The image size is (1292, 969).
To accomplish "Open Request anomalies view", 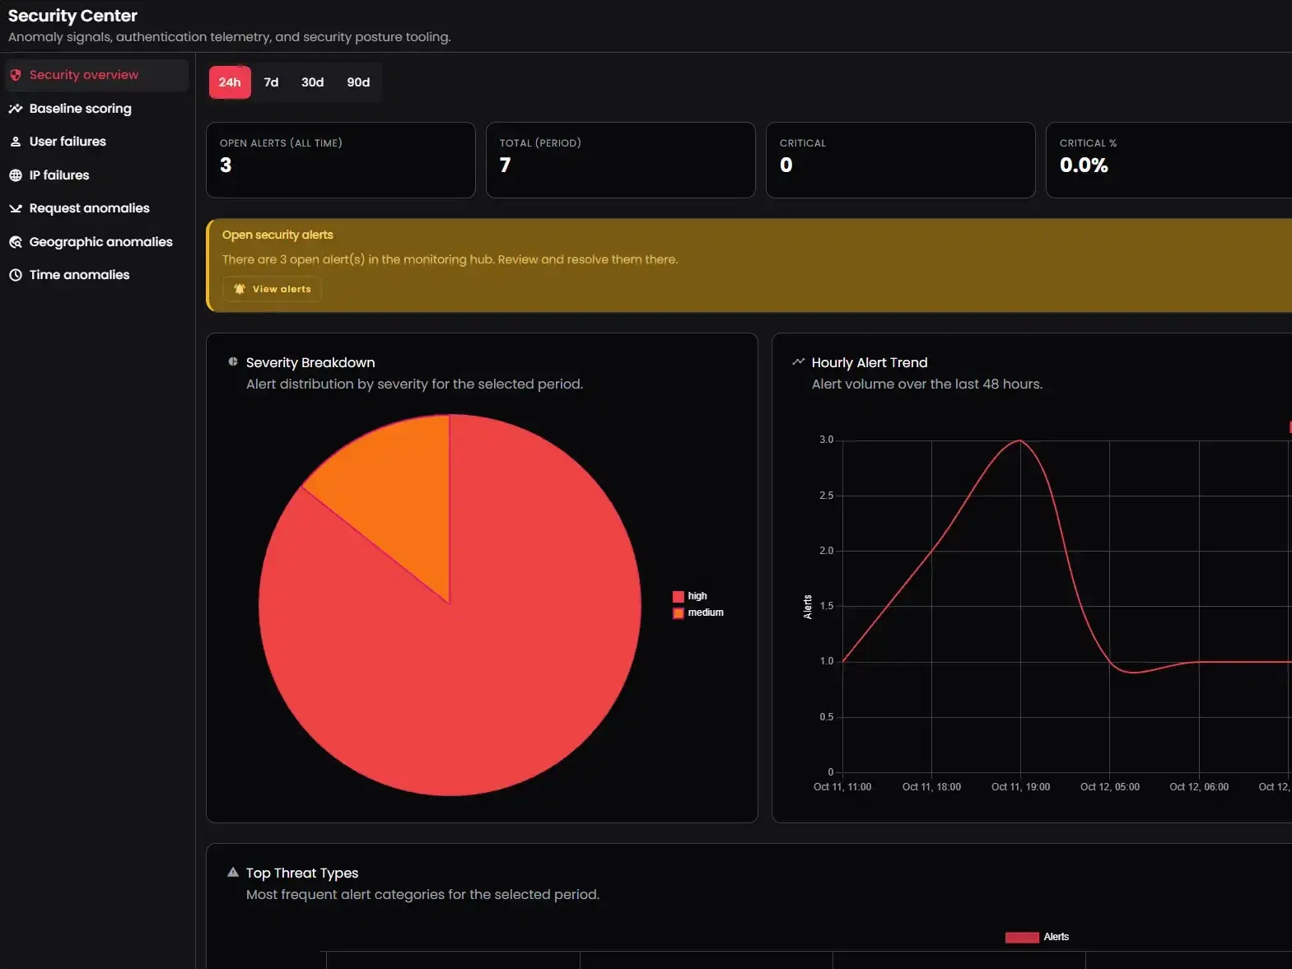I will [96, 208].
